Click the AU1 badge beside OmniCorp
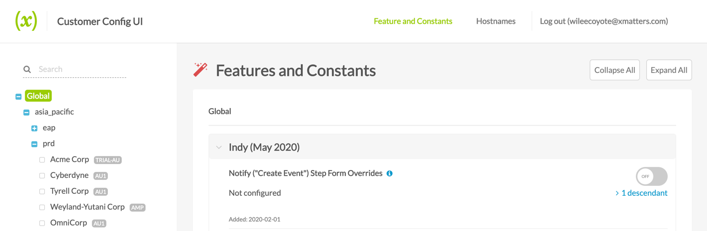Image resolution: width=707 pixels, height=231 pixels. (x=99, y=224)
